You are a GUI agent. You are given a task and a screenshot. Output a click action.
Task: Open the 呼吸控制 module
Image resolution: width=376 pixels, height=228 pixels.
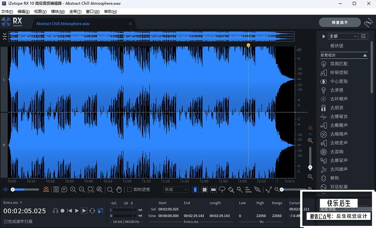[339, 73]
